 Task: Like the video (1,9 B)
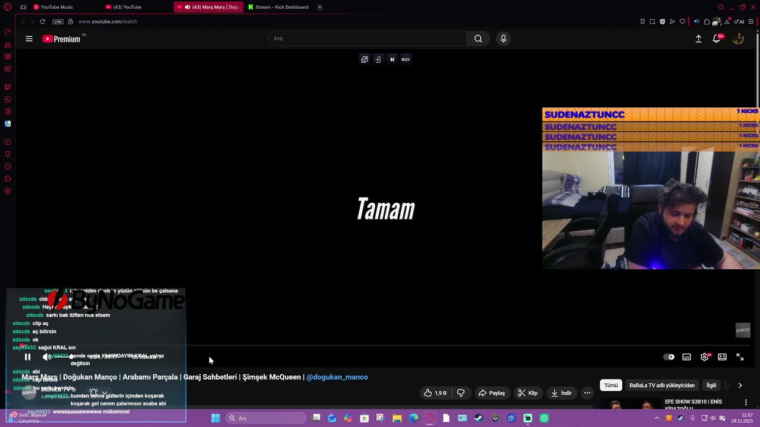[435, 393]
